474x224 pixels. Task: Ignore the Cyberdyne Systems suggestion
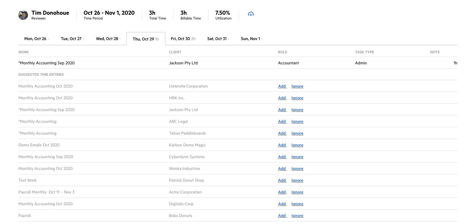coord(297,157)
